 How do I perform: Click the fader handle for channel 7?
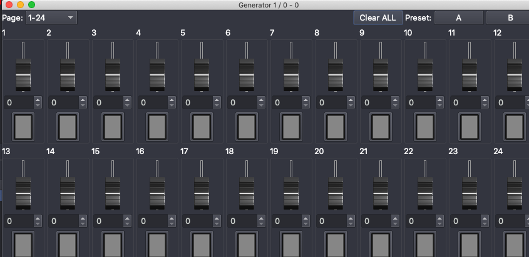(291, 75)
